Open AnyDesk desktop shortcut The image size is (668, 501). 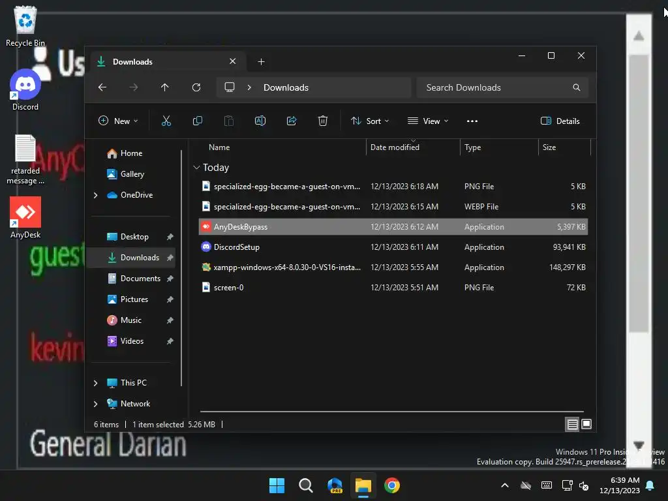tap(25, 218)
